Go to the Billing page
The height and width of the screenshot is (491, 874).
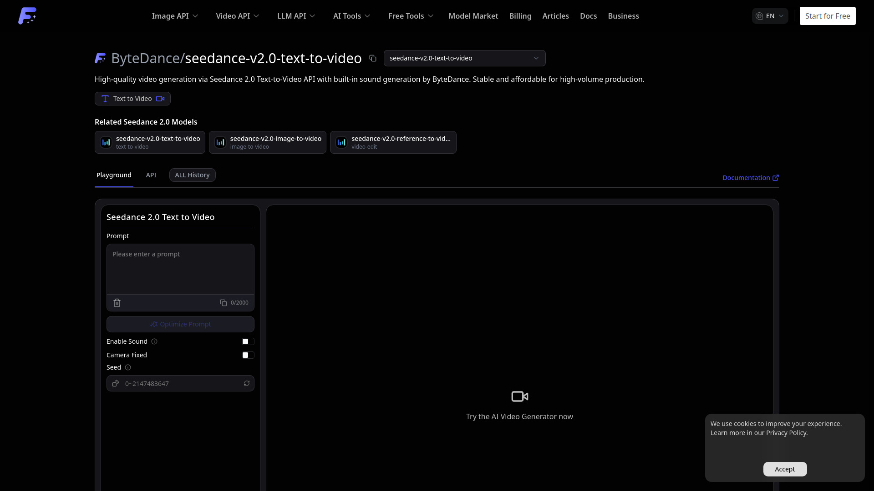point(520,16)
